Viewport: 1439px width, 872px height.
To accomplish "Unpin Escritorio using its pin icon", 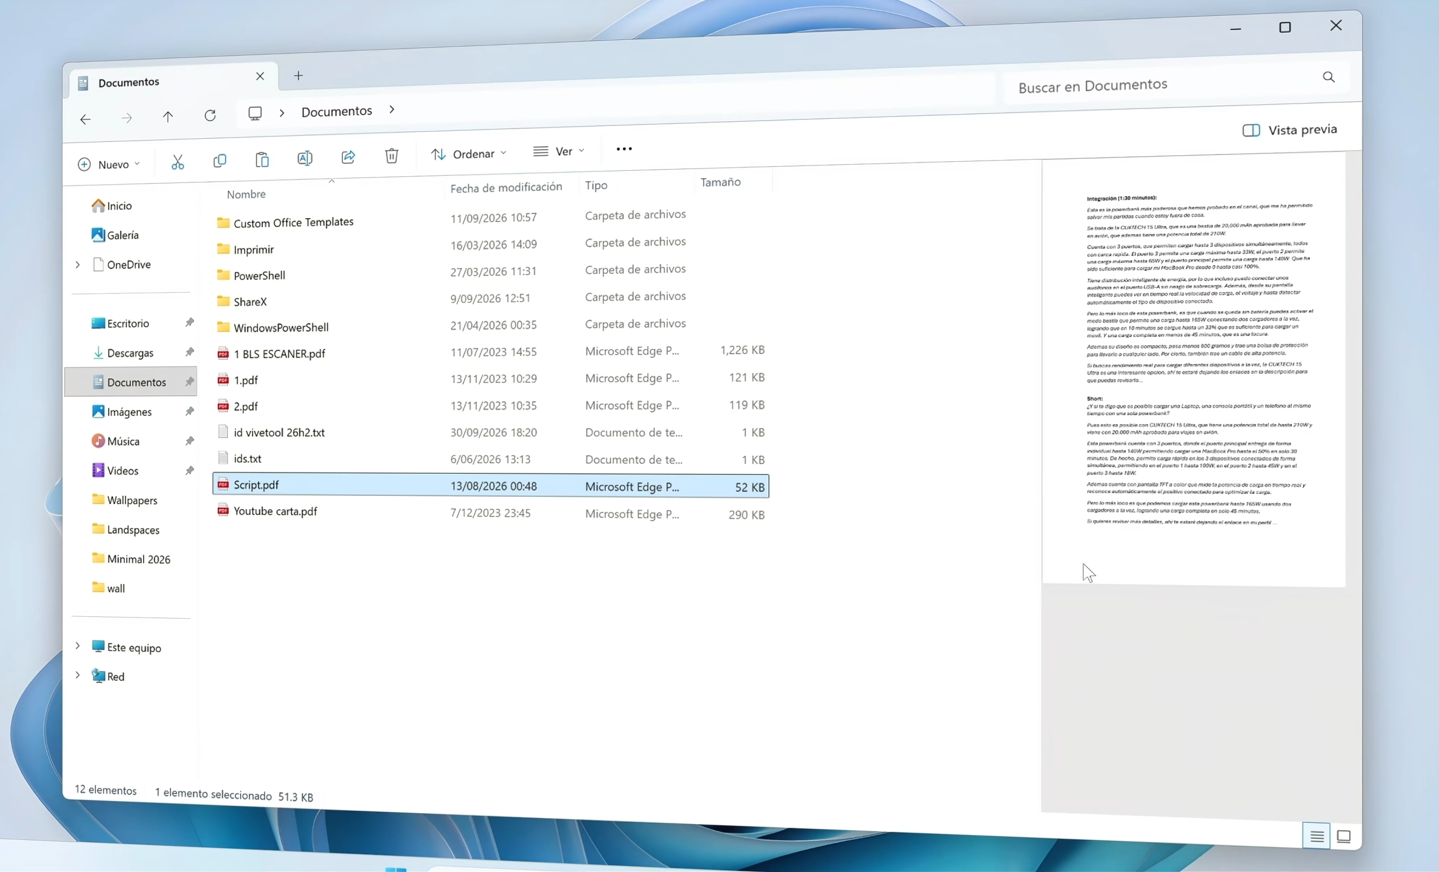I will tap(190, 322).
